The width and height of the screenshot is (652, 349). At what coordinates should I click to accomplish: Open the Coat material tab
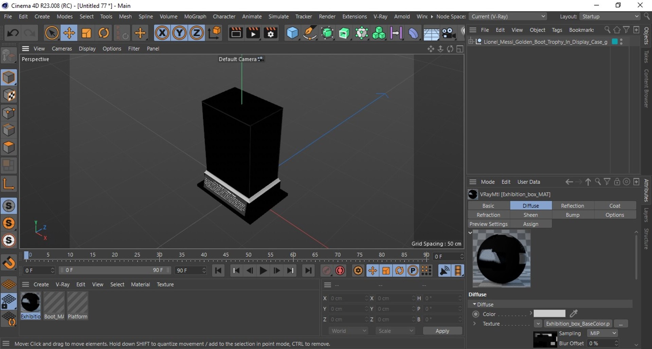615,206
